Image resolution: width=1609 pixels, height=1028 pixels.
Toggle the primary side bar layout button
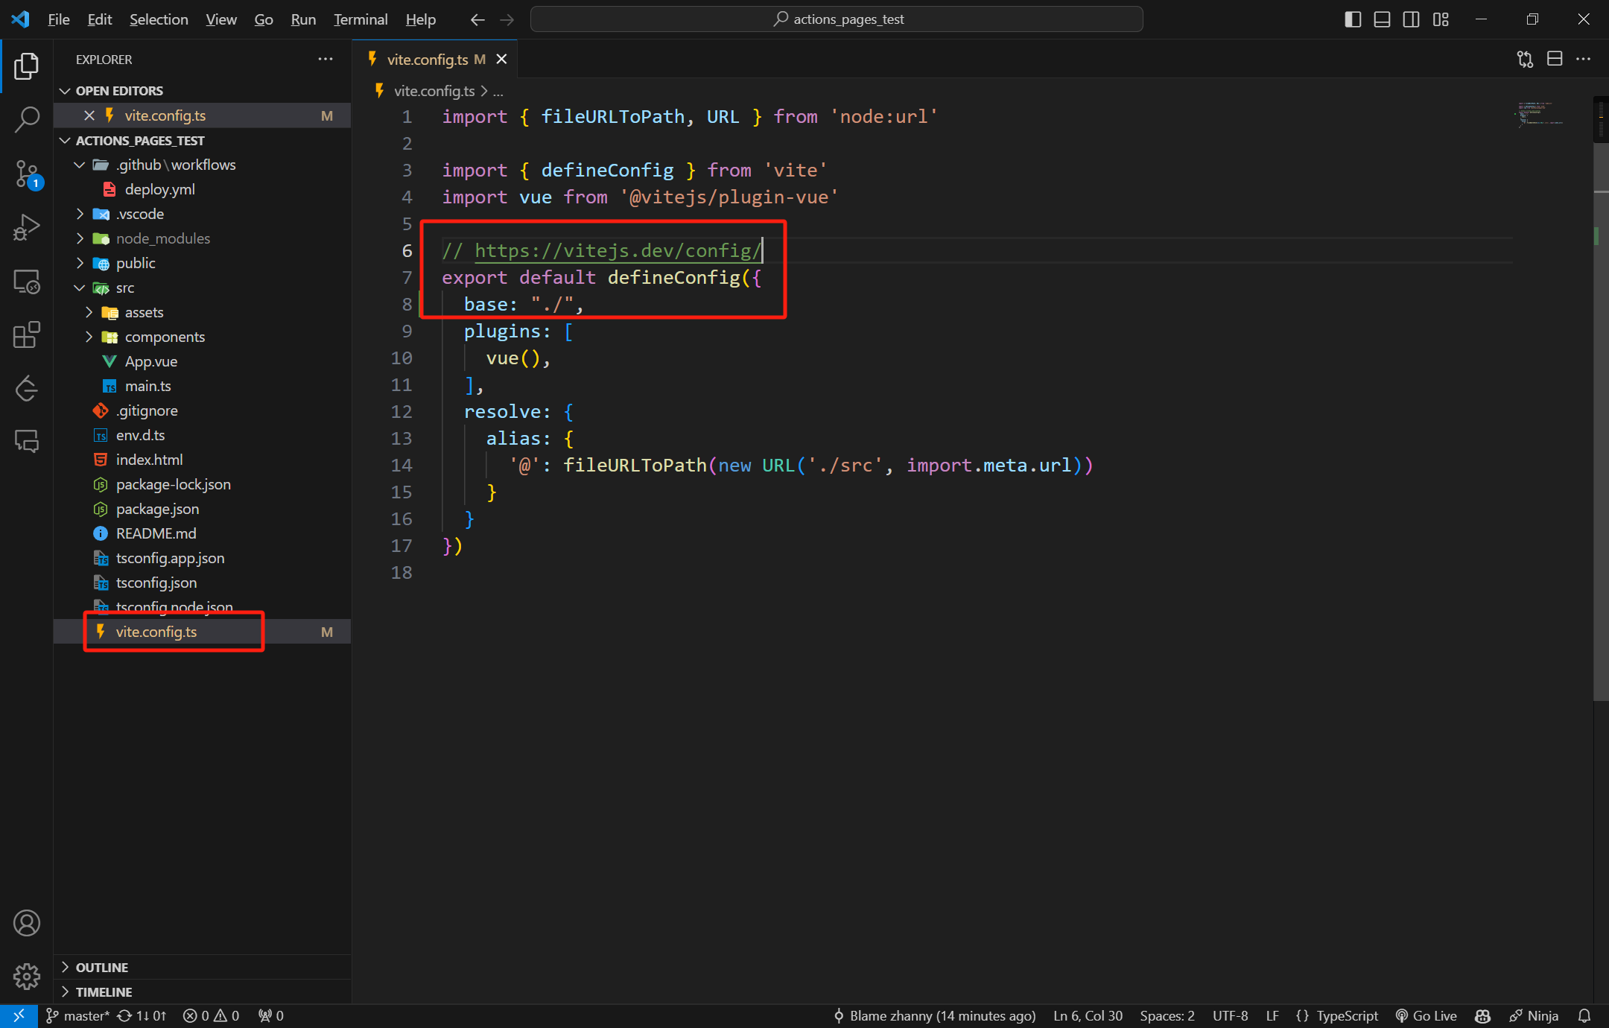[1353, 19]
